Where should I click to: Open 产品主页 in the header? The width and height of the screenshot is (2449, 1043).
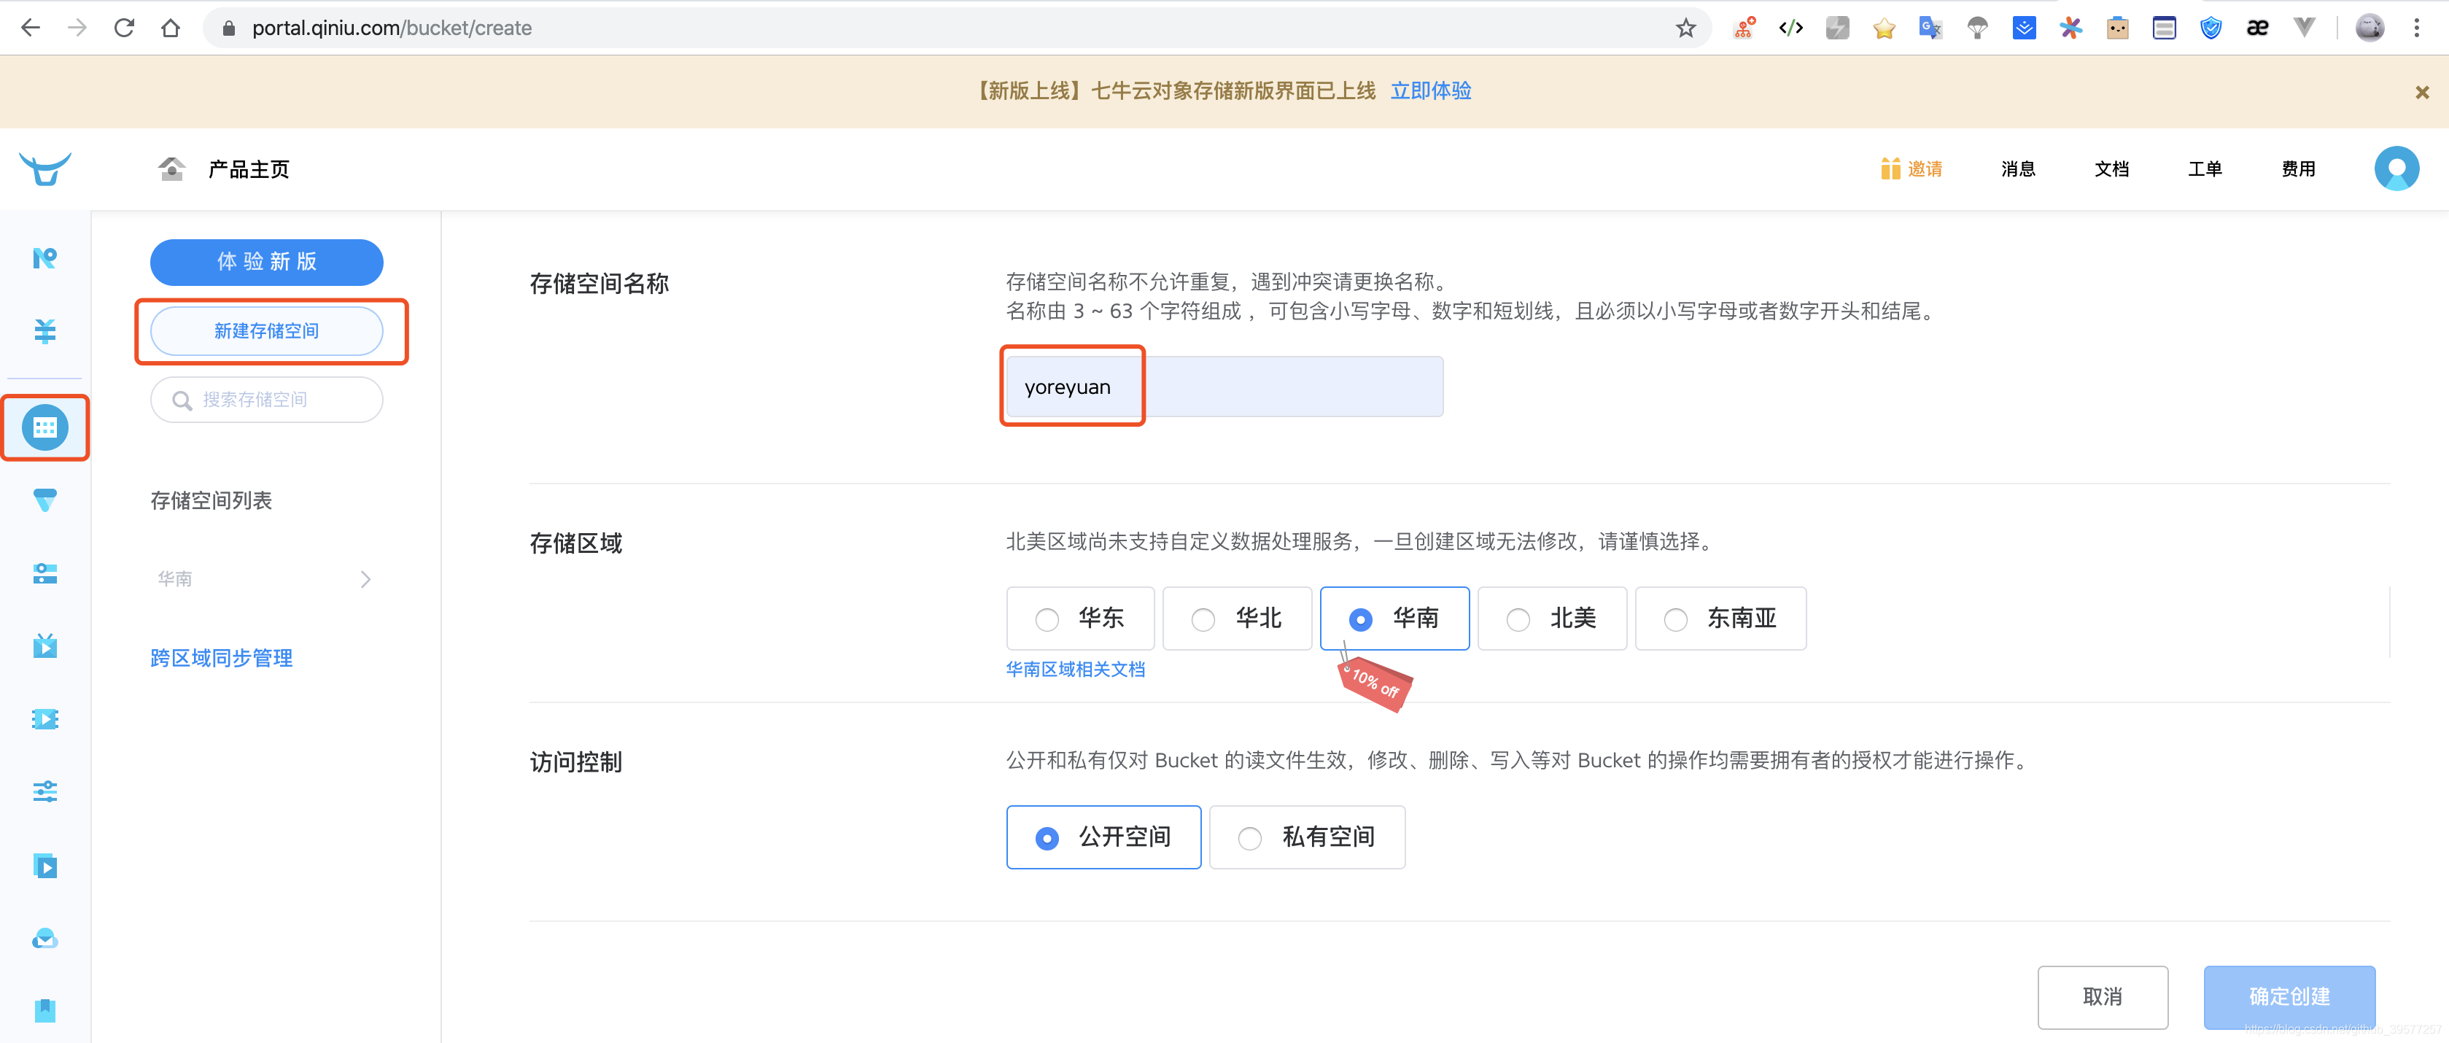click(x=248, y=169)
